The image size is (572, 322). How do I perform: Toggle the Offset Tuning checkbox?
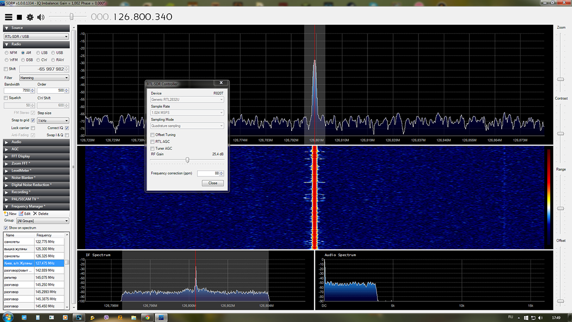[x=153, y=135]
